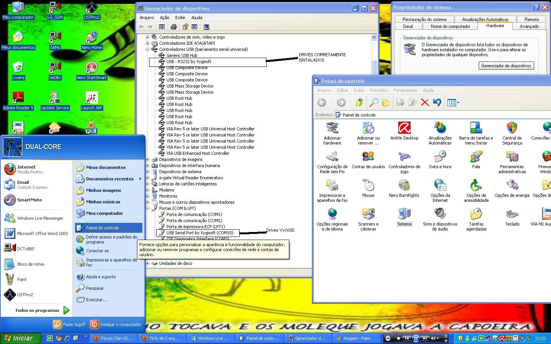Select Painel de controle in Start menu
Viewport: 551px width, 344px height.
click(x=109, y=228)
